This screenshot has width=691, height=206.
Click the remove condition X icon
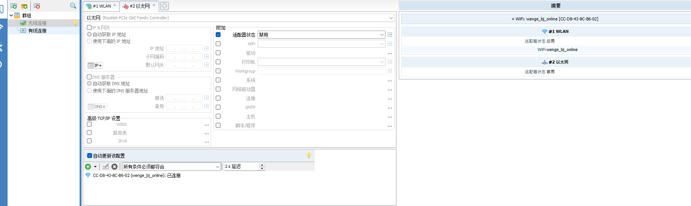tap(114, 167)
